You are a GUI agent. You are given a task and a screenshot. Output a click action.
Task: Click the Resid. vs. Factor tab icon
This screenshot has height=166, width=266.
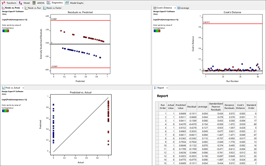pos(45,8)
